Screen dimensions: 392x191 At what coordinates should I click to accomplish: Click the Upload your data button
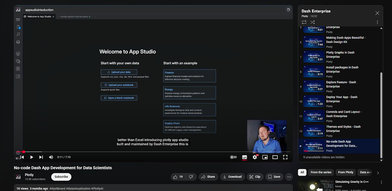pyautogui.click(x=119, y=72)
